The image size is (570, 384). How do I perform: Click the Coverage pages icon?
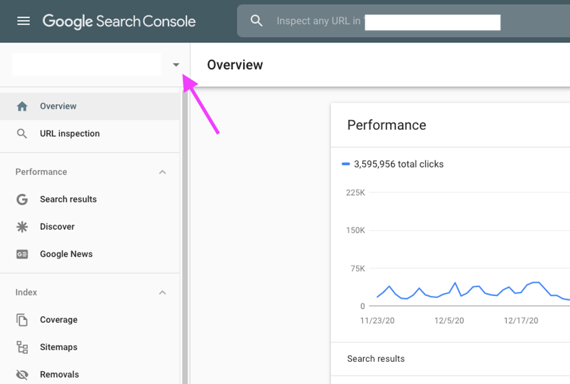tap(22, 320)
